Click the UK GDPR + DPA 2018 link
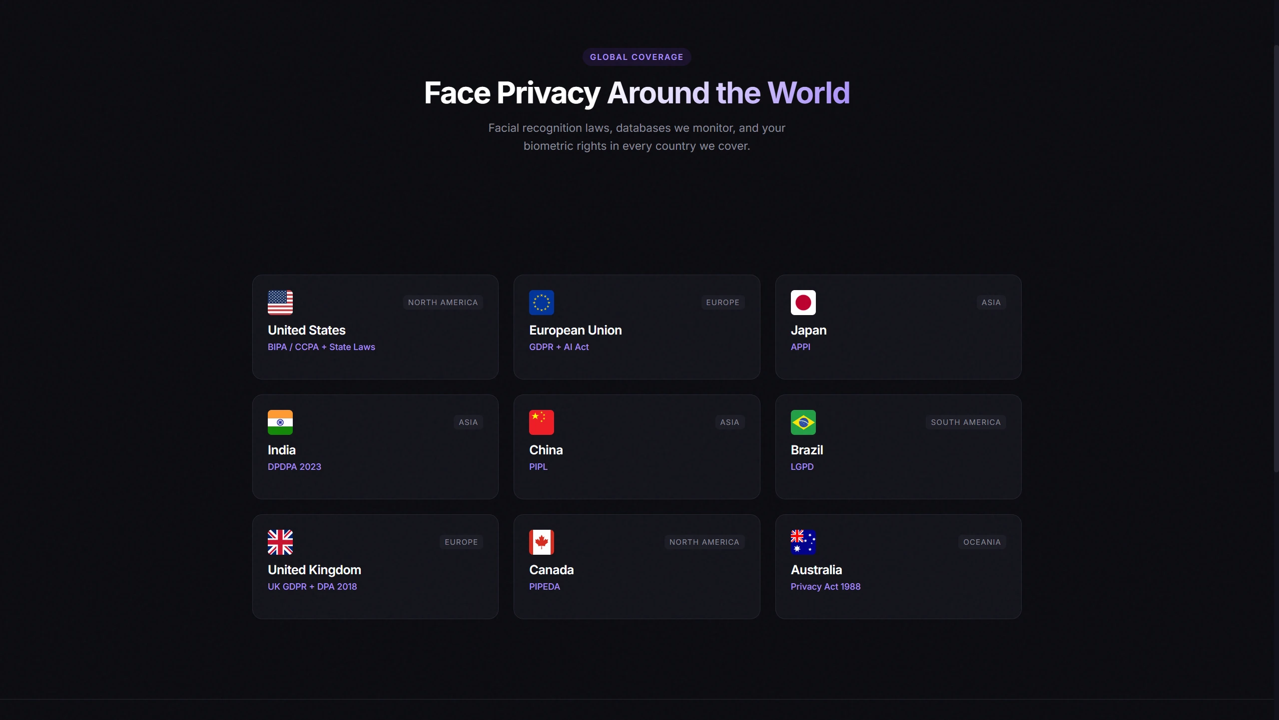 click(x=312, y=587)
